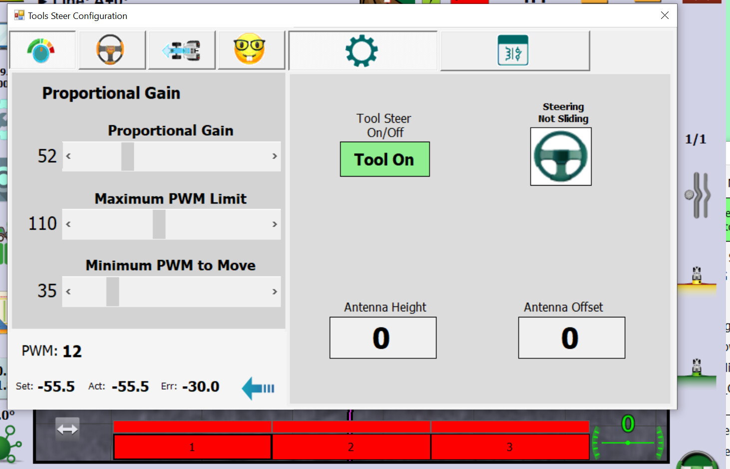Select the steering wheel settings tab
The height and width of the screenshot is (469, 730).
pos(112,50)
